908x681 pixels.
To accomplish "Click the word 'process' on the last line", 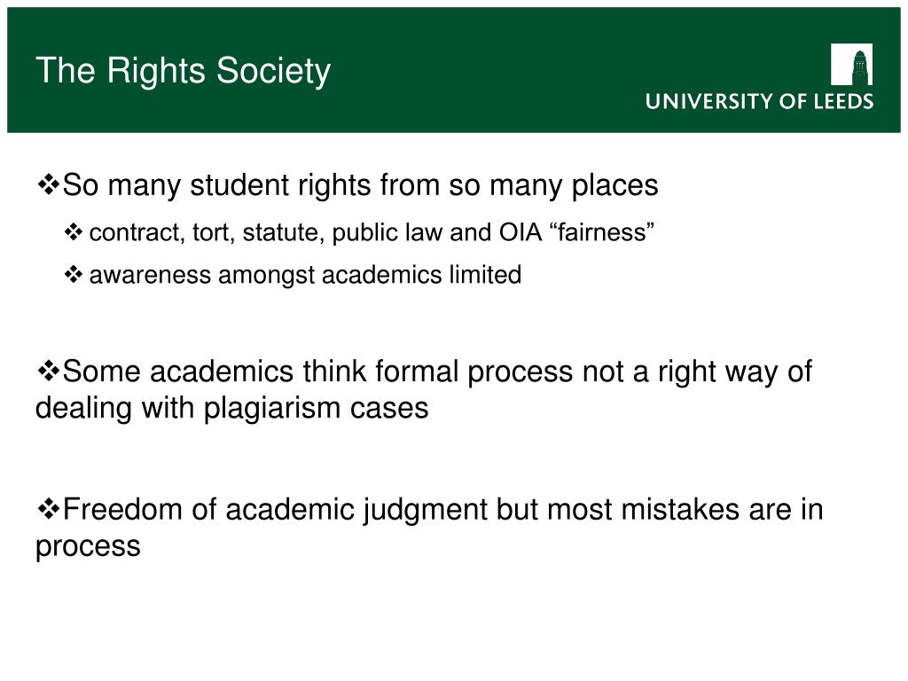I will [88, 547].
